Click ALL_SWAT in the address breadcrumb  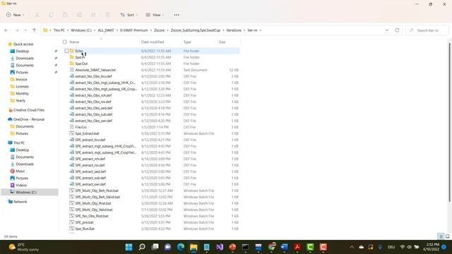point(106,30)
